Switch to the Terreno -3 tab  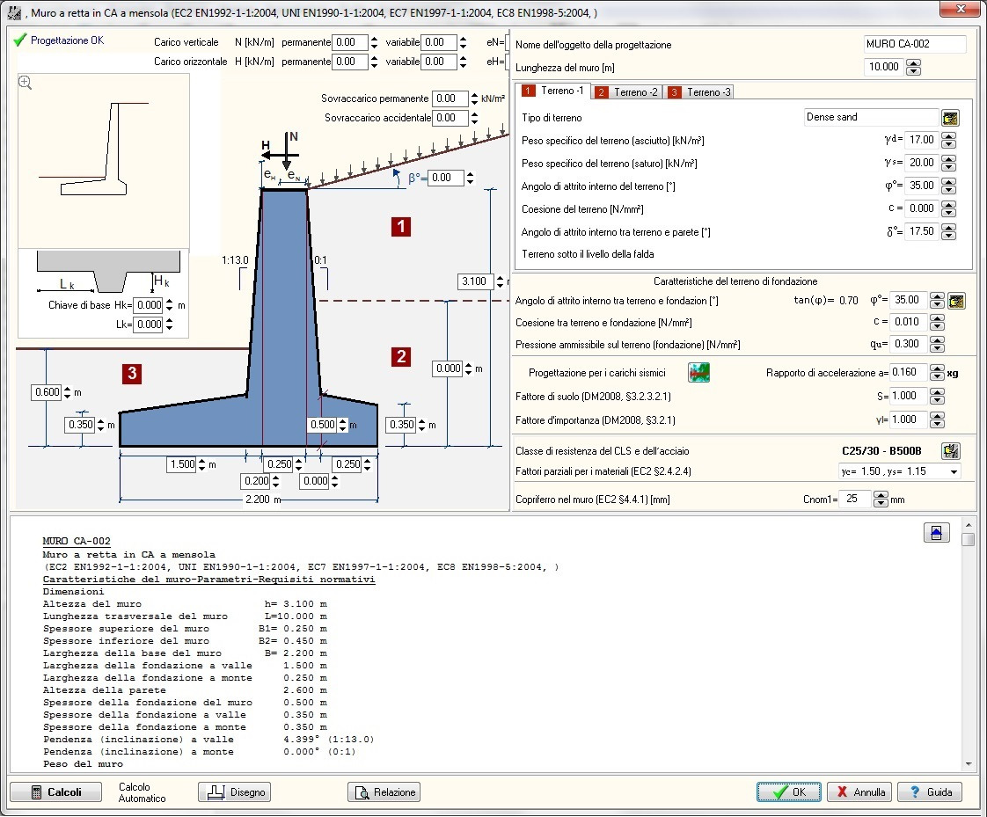(x=700, y=91)
